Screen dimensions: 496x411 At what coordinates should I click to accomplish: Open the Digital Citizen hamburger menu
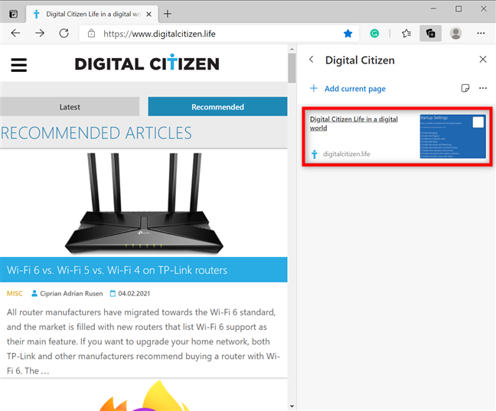click(18, 65)
